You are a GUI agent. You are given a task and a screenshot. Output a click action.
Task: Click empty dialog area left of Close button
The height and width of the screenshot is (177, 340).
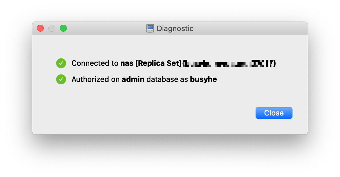point(173,113)
